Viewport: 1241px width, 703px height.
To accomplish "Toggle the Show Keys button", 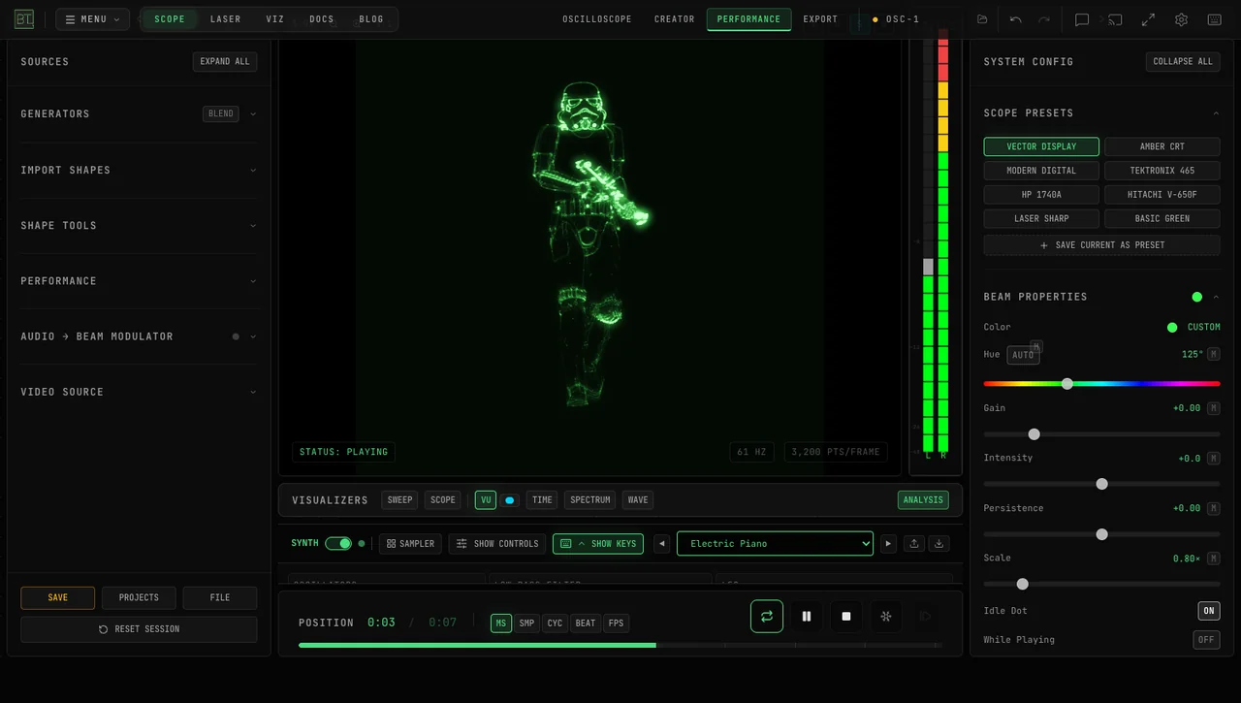I will (598, 543).
